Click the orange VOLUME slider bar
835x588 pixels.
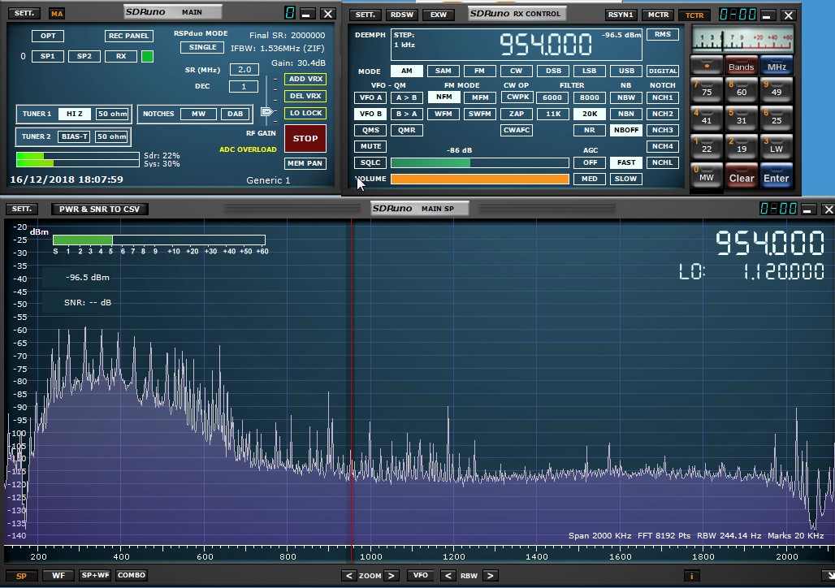480,179
